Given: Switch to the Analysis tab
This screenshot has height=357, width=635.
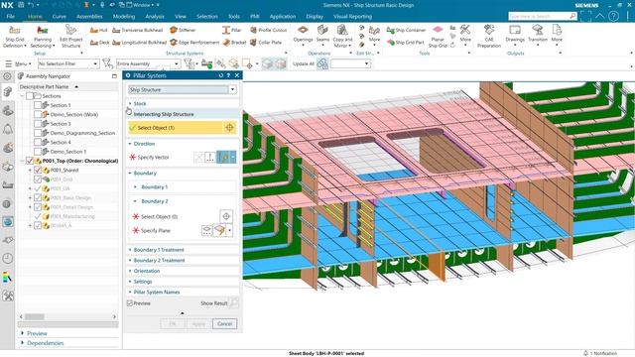Looking at the screenshot, I should pos(155,17).
